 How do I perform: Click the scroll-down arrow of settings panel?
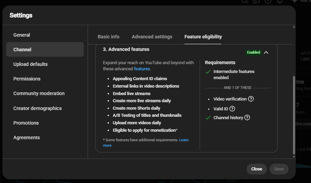(294, 157)
